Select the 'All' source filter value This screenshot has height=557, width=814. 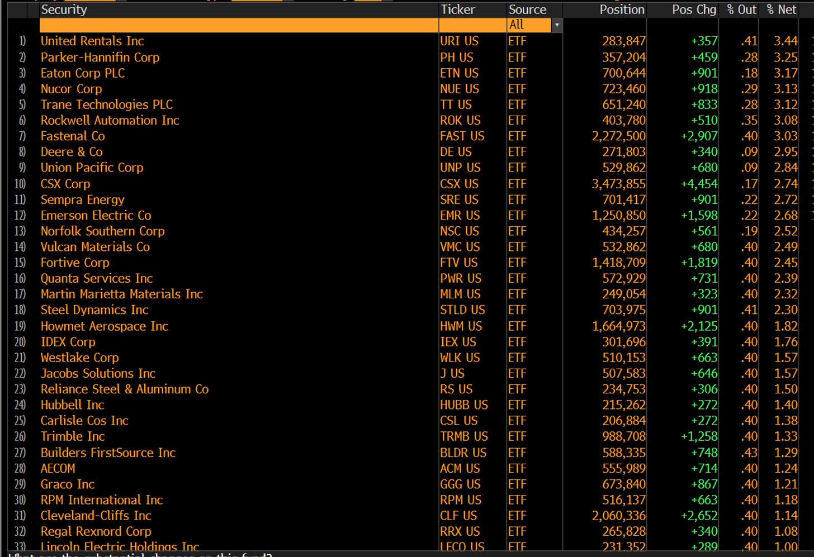[529, 25]
